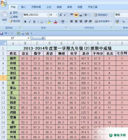
Task: Select the center horizontal alignment icon
Action: pyautogui.click(x=76, y=21)
